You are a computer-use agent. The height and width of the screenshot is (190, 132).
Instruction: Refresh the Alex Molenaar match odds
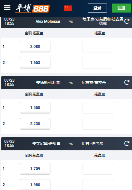click(x=127, y=22)
